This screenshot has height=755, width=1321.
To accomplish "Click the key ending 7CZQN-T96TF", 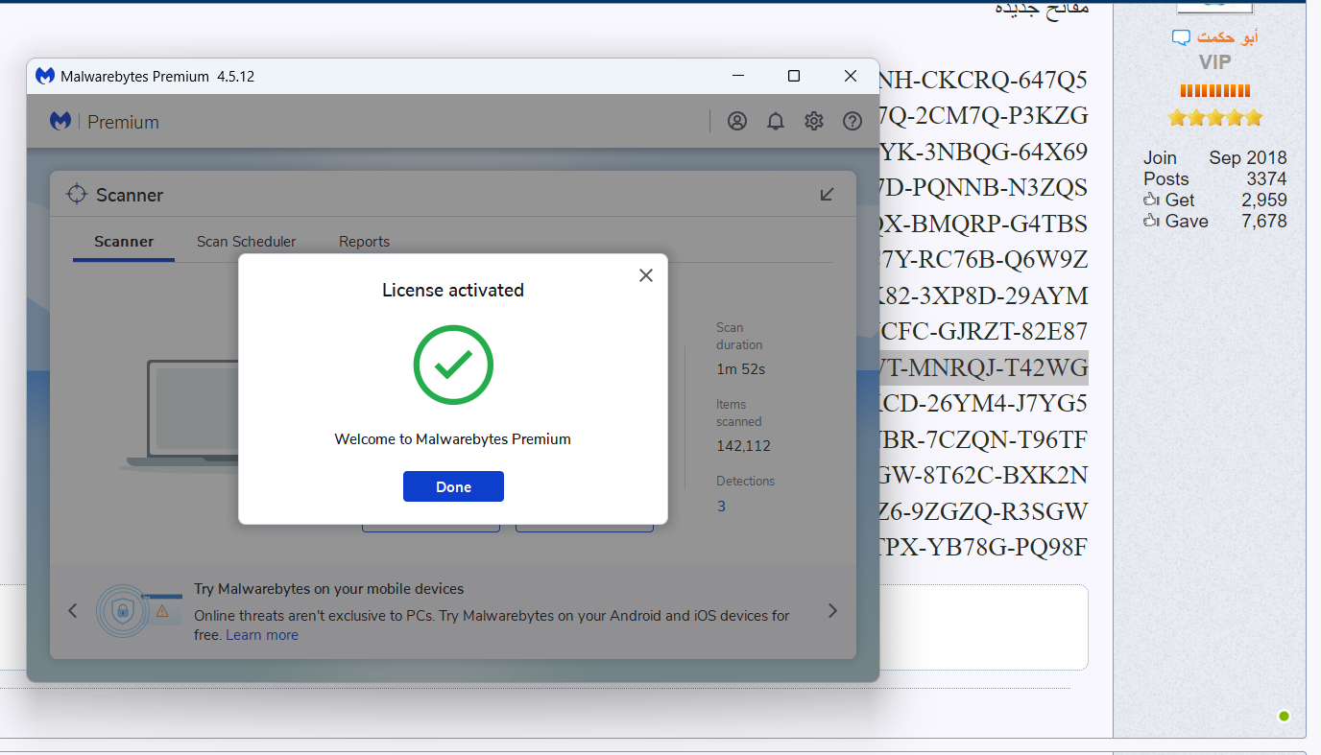I will pyautogui.click(x=984, y=439).
